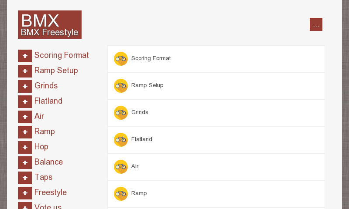Screen dimensions: 349x209
Task: Click the bicycle icon next to Grinds
Action: click(121, 113)
